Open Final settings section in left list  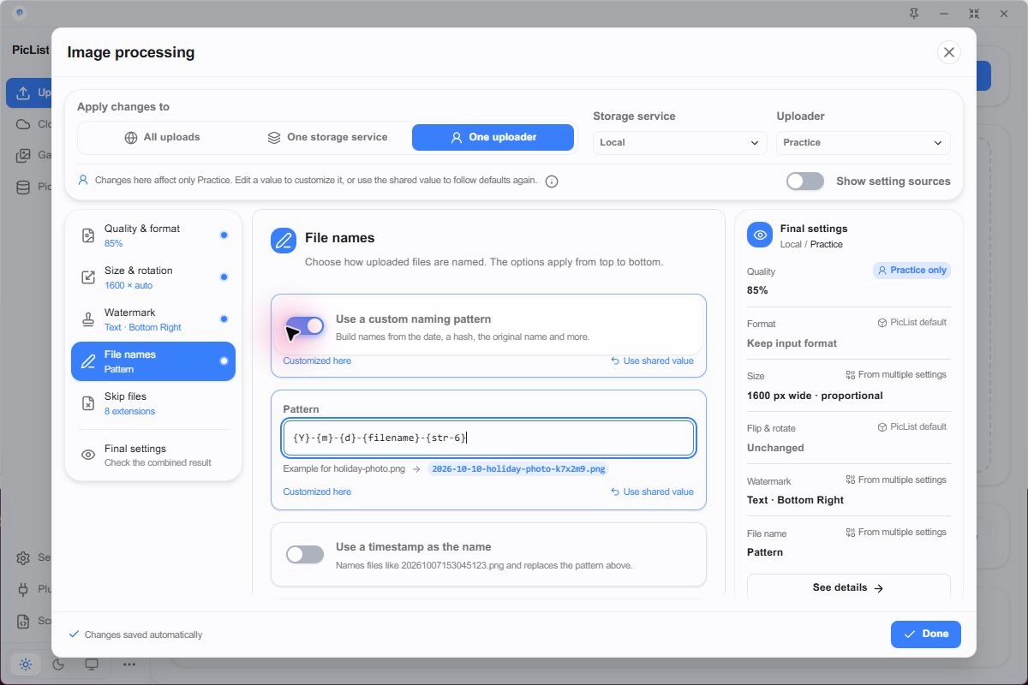click(x=153, y=455)
